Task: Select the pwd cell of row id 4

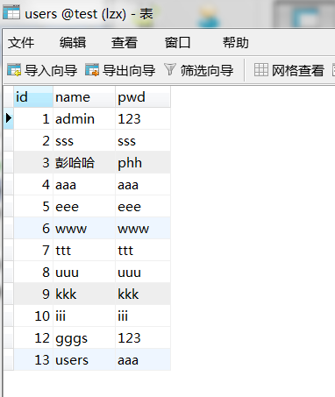Action: point(143,184)
